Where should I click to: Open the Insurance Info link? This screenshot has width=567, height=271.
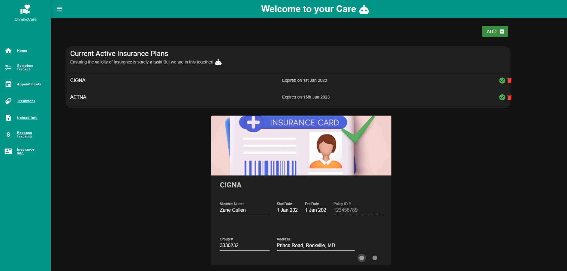tap(26, 151)
